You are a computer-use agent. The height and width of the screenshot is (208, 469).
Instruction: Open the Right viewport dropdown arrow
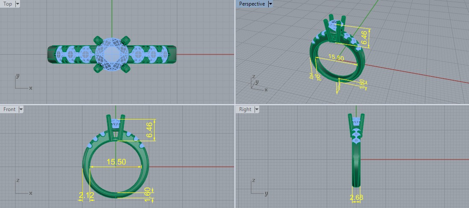coord(257,109)
